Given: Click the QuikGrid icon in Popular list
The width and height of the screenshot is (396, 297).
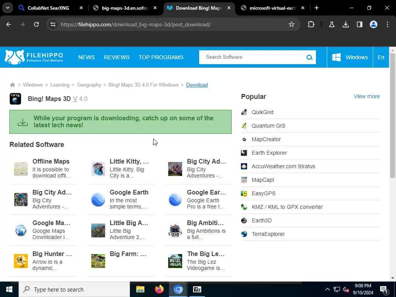Looking at the screenshot, I should 244,112.
